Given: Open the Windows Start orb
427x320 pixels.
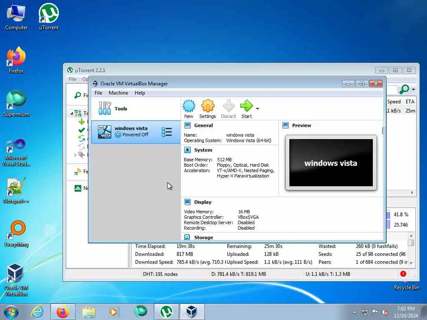Looking at the screenshot, I should click(x=11, y=312).
